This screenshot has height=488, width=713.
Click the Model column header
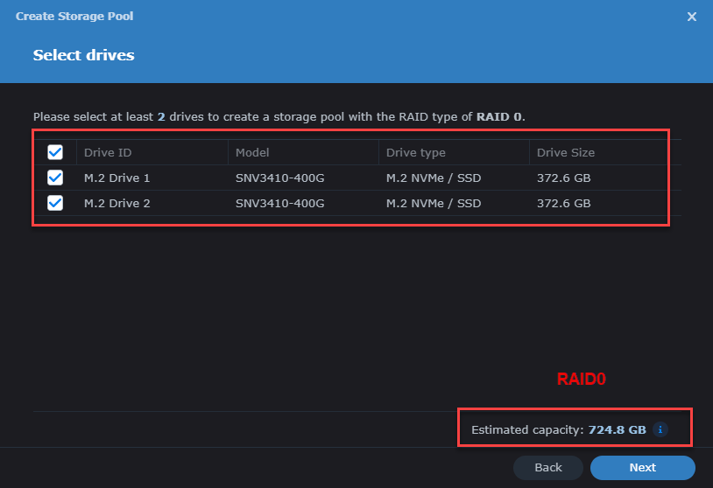pos(252,153)
